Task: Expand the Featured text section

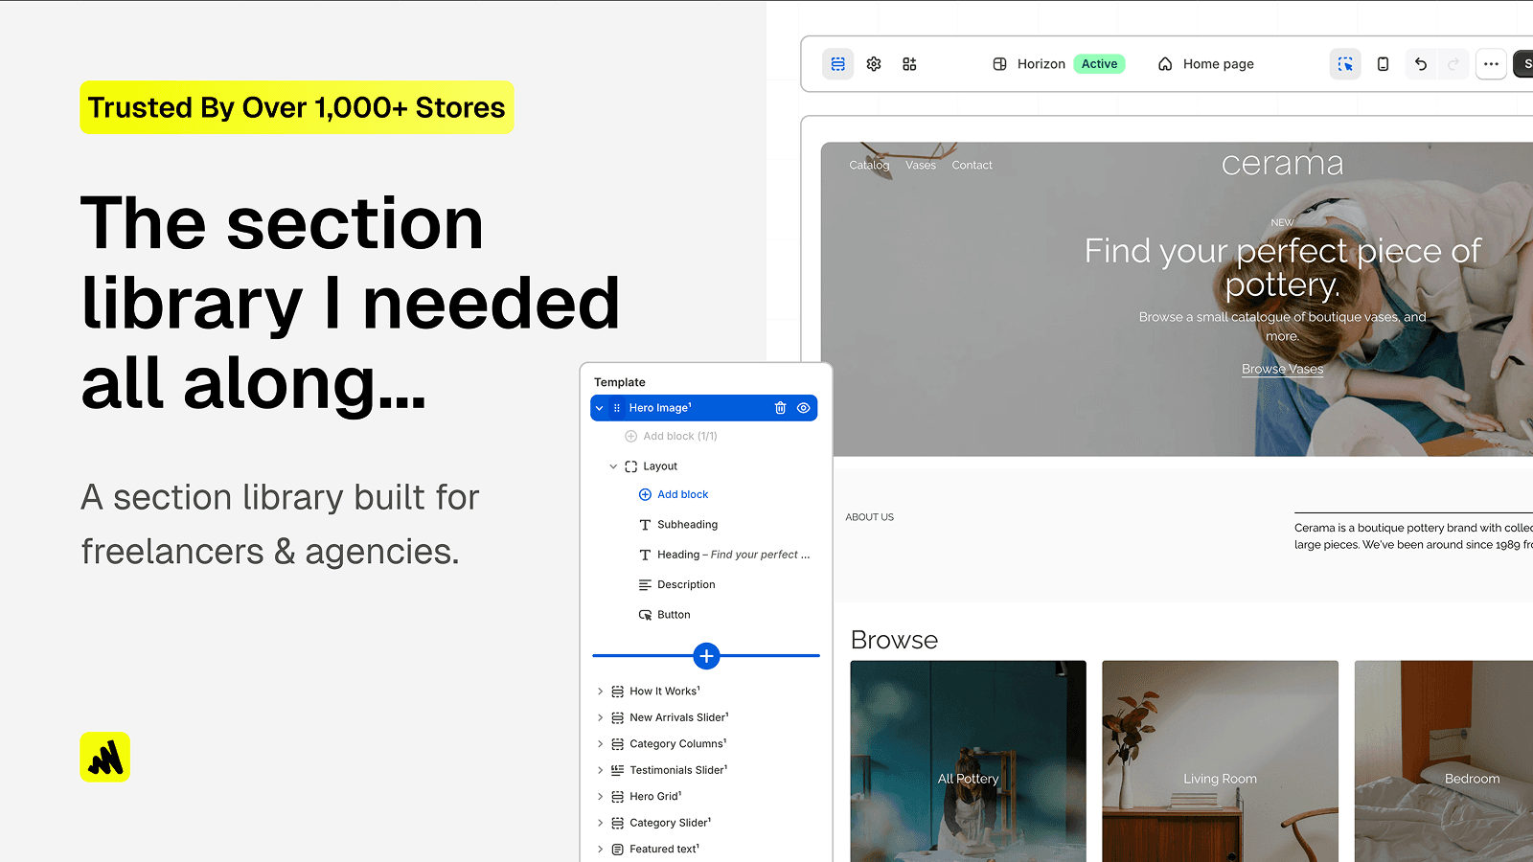Action: tap(601, 850)
